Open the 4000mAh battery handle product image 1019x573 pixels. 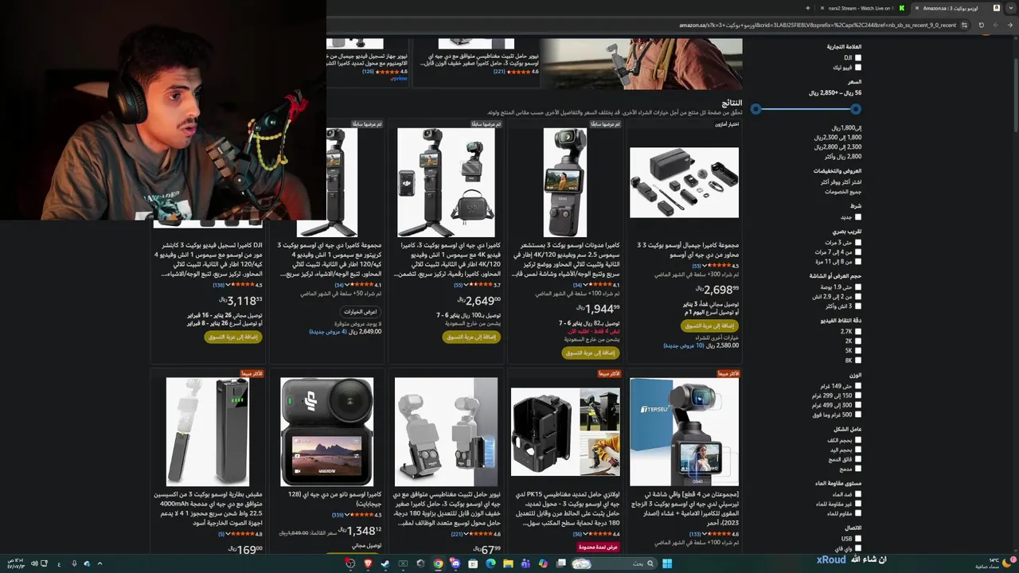[207, 431]
